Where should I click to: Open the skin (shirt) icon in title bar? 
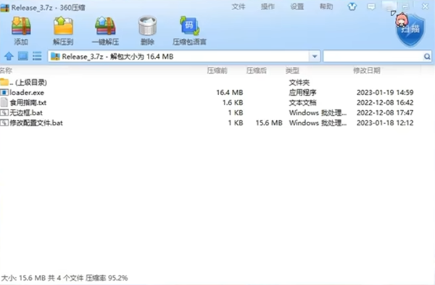point(352,7)
